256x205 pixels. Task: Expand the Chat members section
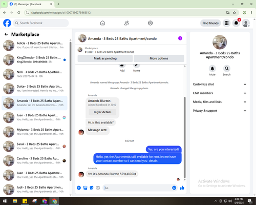(220, 93)
